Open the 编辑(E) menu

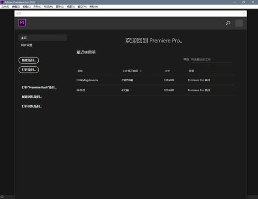16,7
